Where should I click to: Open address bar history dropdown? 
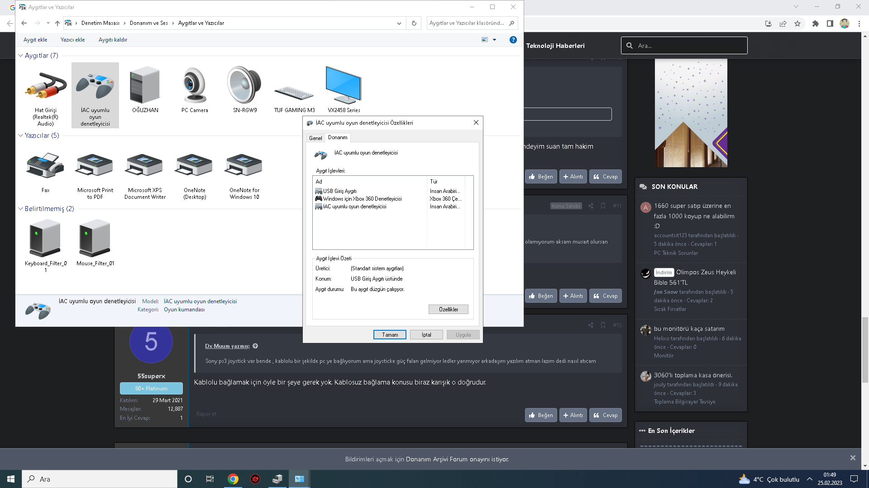tap(399, 23)
